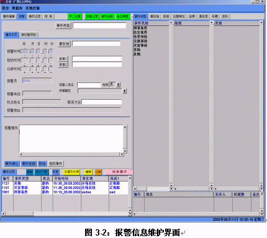267x238 pixels.
Task: Click the 事发地 lookup button in form
Action: click(x=64, y=44)
